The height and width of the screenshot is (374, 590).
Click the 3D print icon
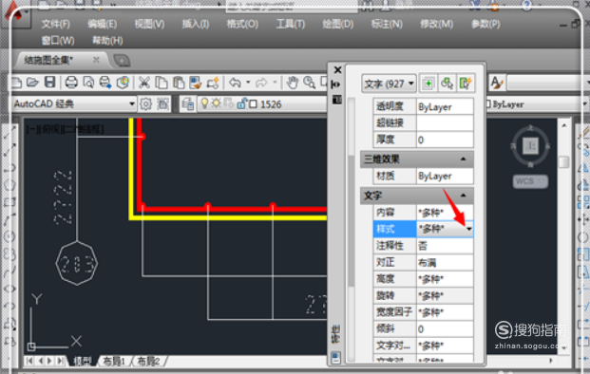click(124, 82)
